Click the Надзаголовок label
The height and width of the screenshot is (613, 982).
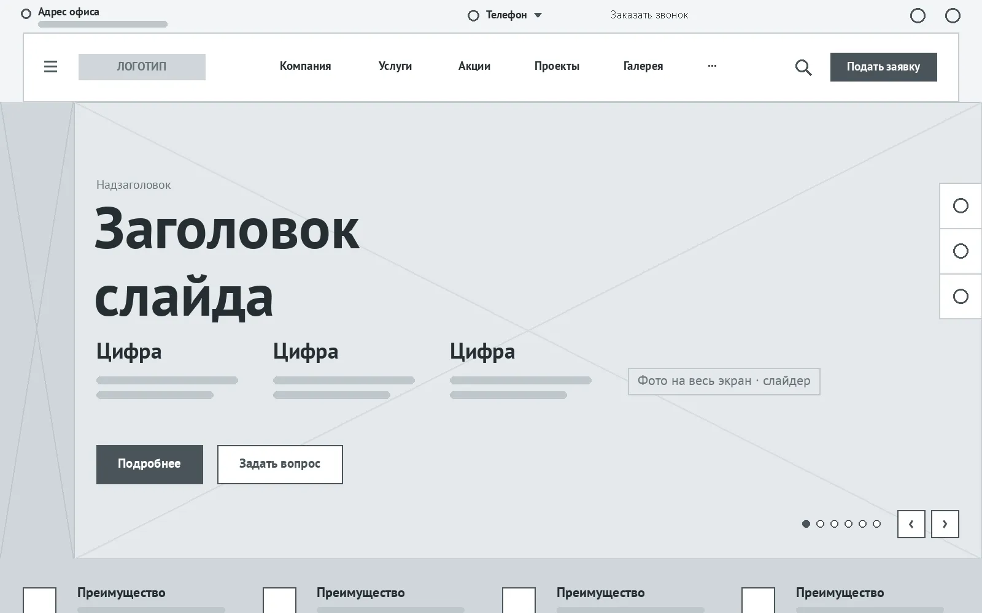[x=133, y=185]
